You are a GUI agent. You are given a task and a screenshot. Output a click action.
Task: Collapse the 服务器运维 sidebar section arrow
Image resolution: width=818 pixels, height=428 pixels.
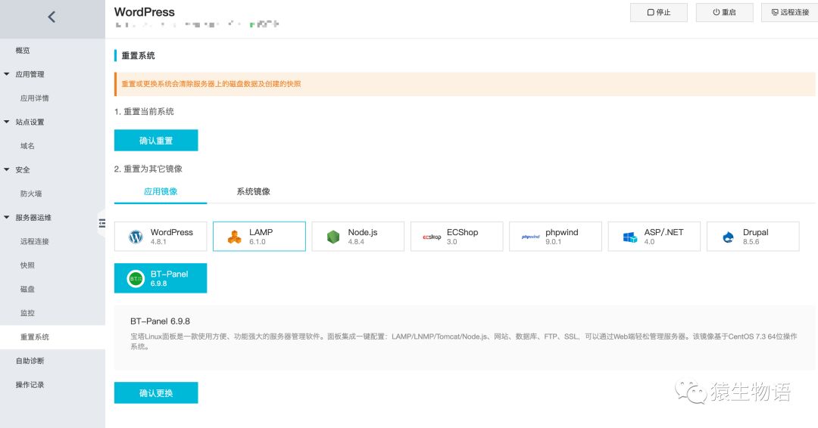pyautogui.click(x=7, y=218)
